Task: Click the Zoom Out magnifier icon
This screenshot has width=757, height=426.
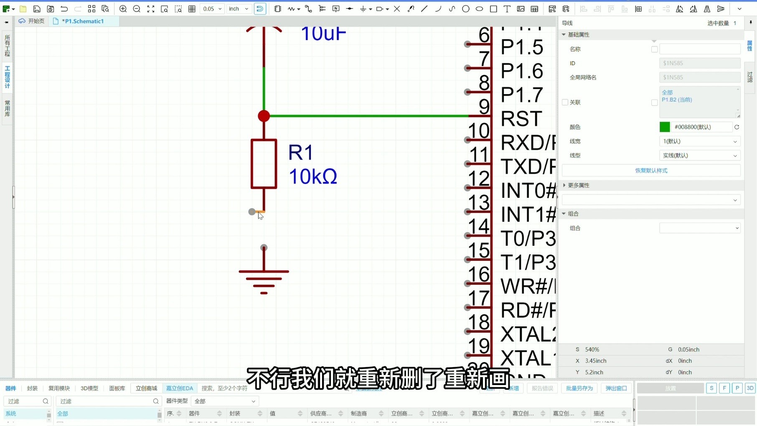Action: (x=137, y=9)
